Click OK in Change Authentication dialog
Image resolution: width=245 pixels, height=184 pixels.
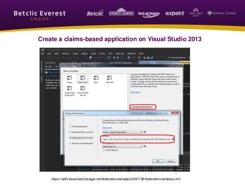158,161
